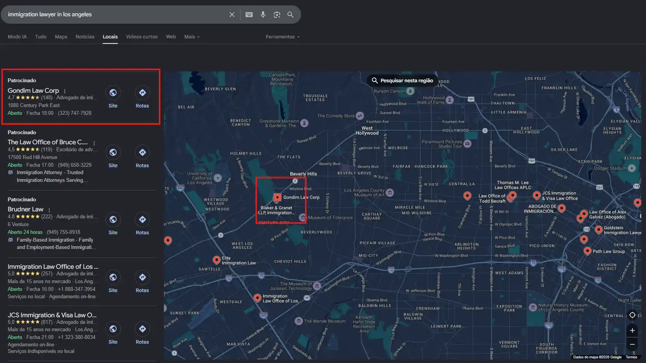Open Gondim Law Corp ad options
646x363 pixels.
pos(65,91)
